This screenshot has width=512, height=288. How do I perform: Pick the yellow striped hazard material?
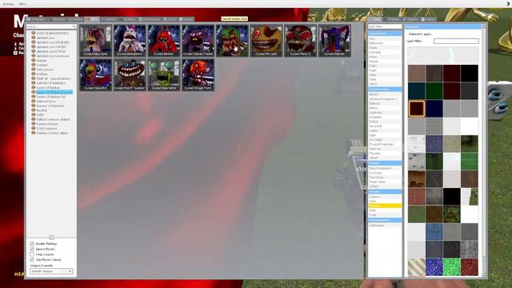click(416, 266)
